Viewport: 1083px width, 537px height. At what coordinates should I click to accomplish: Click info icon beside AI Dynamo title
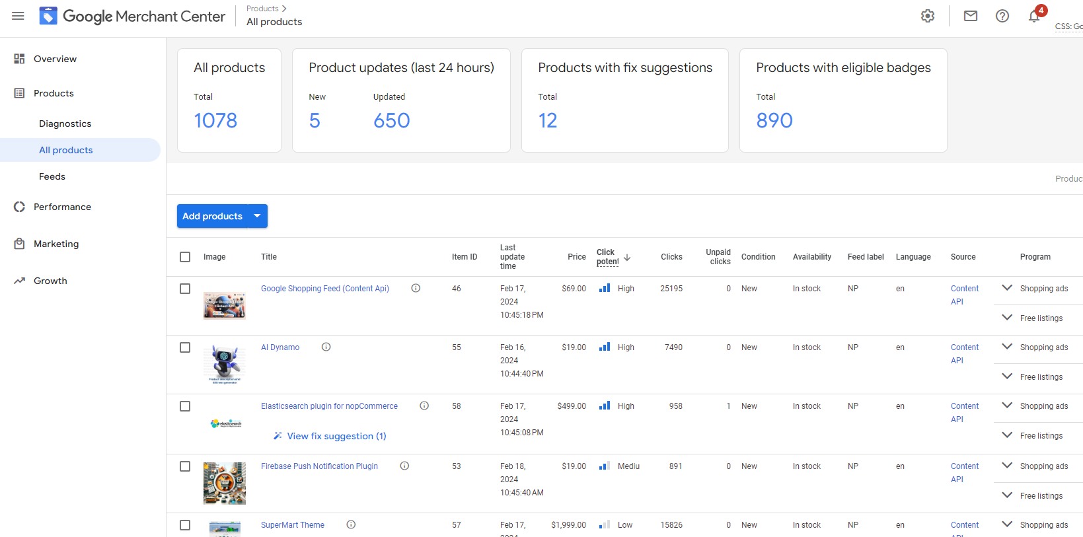pyautogui.click(x=326, y=347)
